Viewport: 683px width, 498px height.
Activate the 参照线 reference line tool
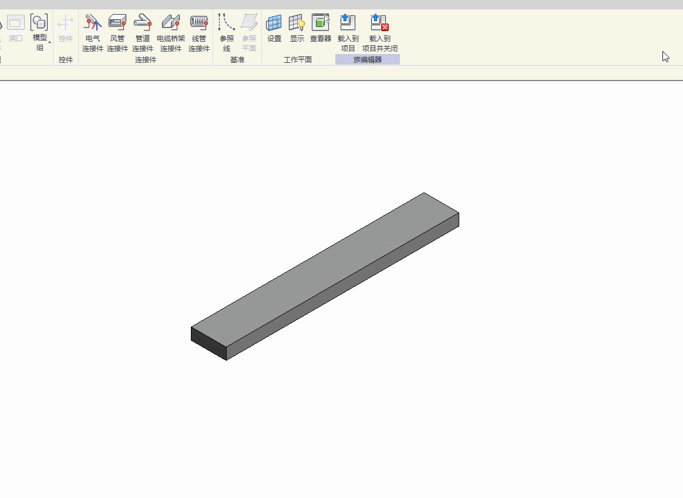pos(227,33)
